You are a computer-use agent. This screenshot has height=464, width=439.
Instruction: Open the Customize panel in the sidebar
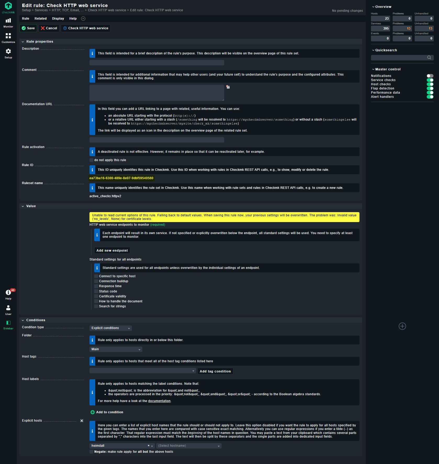(8, 38)
